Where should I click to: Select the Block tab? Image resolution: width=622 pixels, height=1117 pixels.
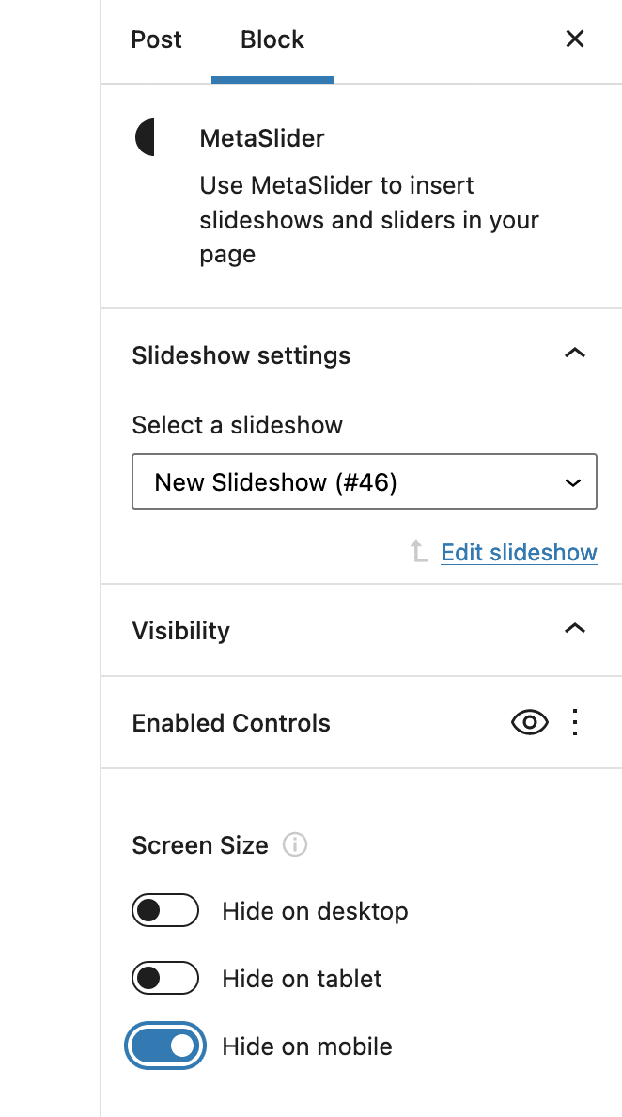(272, 39)
